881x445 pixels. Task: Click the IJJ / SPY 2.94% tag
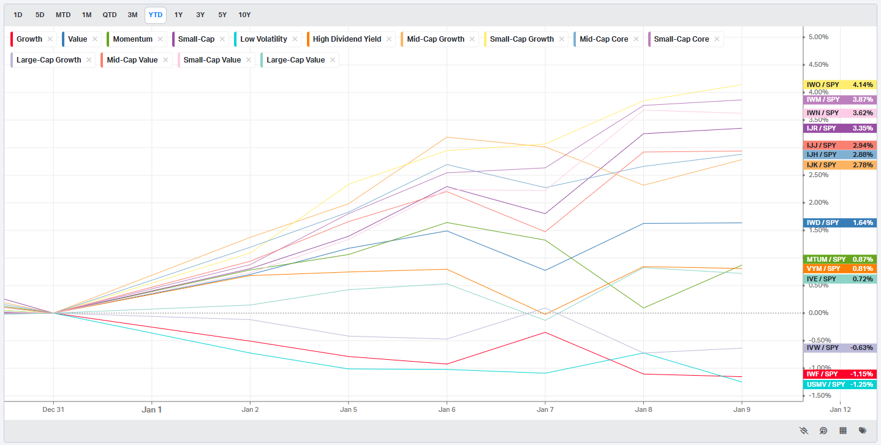(839, 145)
